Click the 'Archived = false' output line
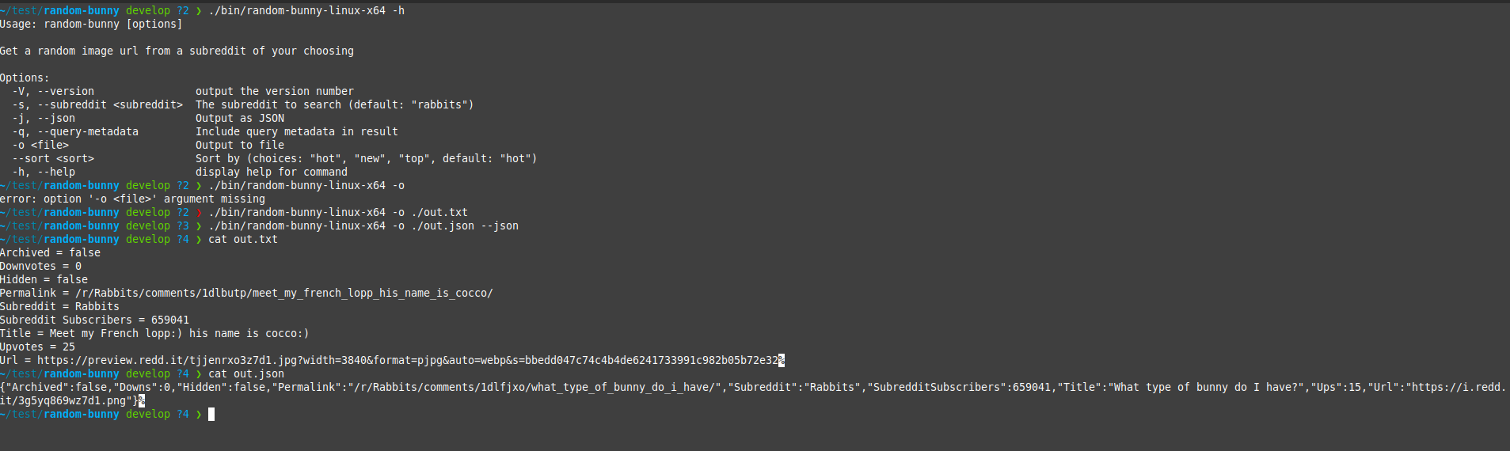This screenshot has height=451, width=1510. click(50, 252)
